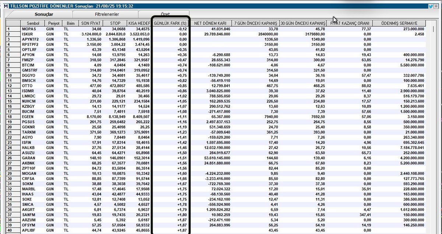
Task: Select the LMKDC symbol cell
Action: [x=28, y=96]
